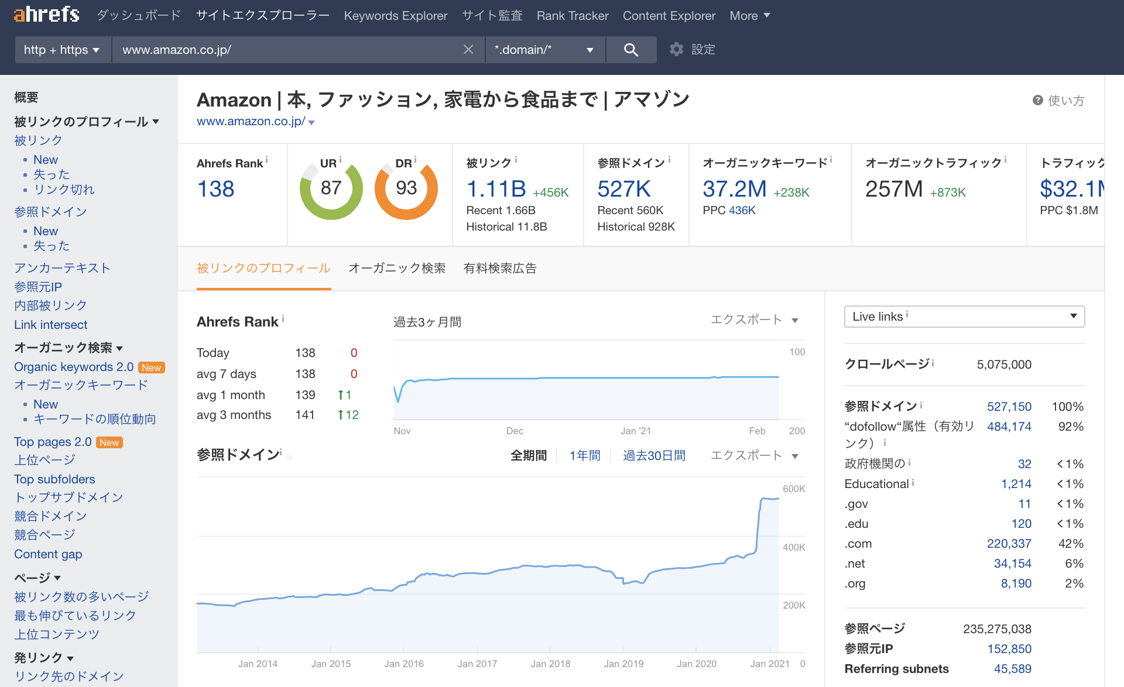Click the Ahrefs logo

coord(47,14)
